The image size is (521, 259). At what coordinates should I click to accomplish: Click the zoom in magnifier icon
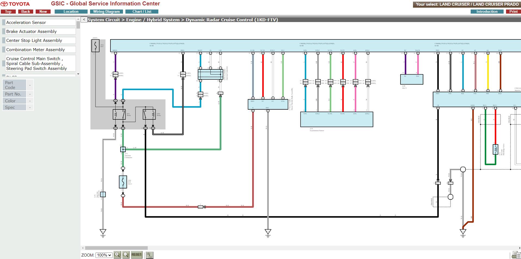point(117,255)
